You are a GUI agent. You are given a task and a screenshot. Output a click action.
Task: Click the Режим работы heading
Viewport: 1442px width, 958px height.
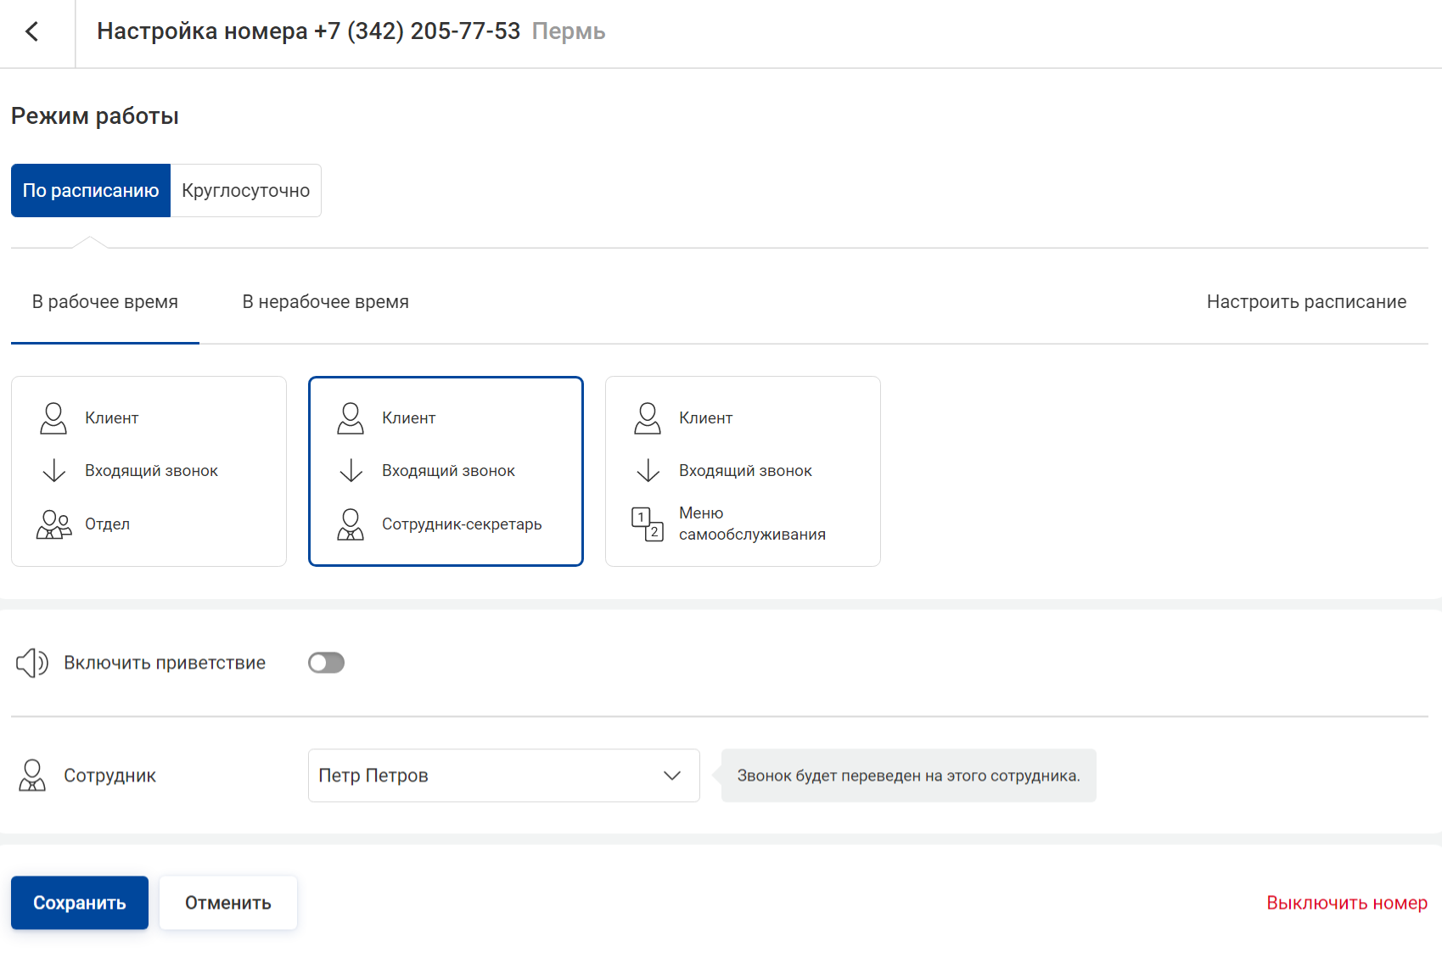click(95, 116)
